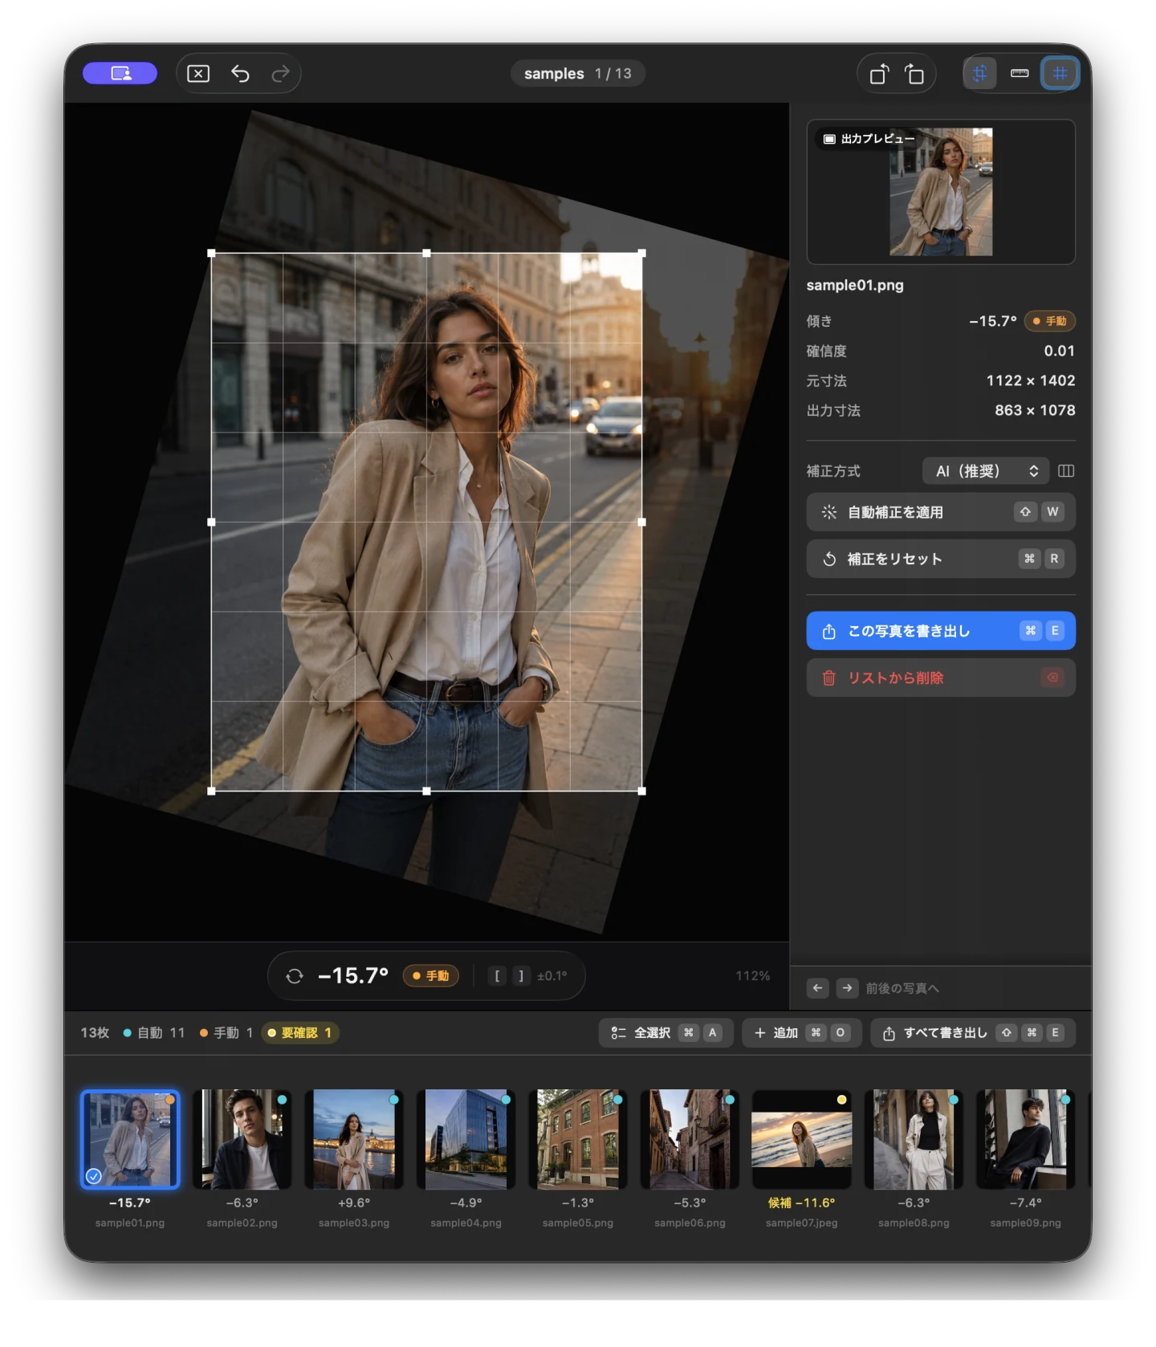
Task: Go to the previous photo arrow
Action: click(x=817, y=987)
